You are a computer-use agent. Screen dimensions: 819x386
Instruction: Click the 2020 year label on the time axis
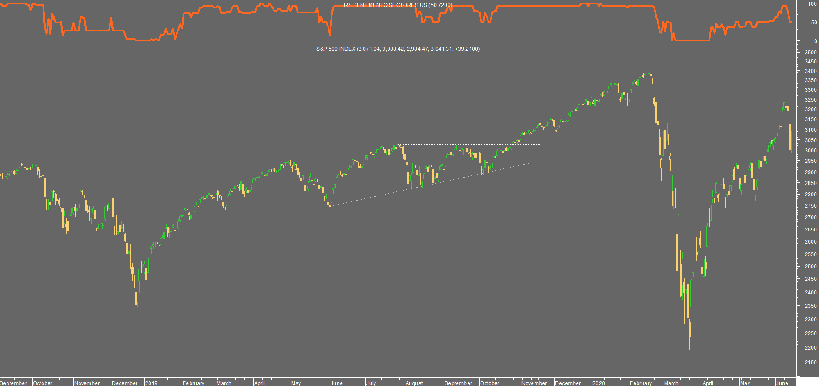coord(598,383)
